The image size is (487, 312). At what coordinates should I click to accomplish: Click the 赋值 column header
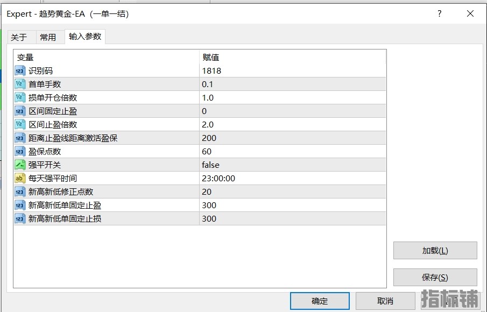click(293, 57)
